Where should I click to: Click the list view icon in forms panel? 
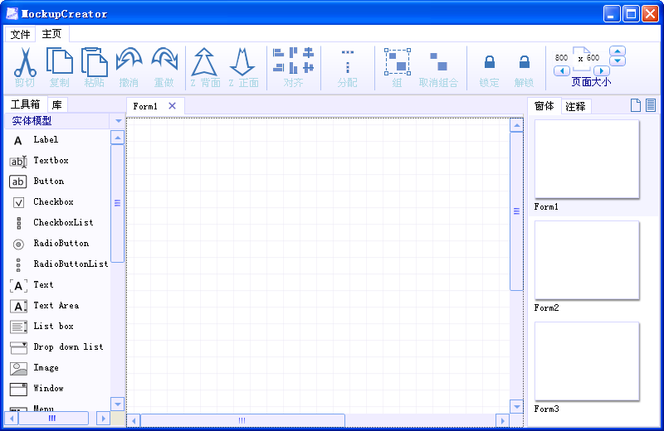pyautogui.click(x=651, y=105)
